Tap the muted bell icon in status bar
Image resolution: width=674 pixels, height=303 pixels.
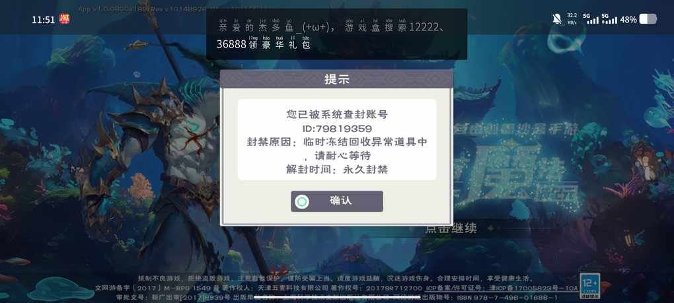[557, 19]
